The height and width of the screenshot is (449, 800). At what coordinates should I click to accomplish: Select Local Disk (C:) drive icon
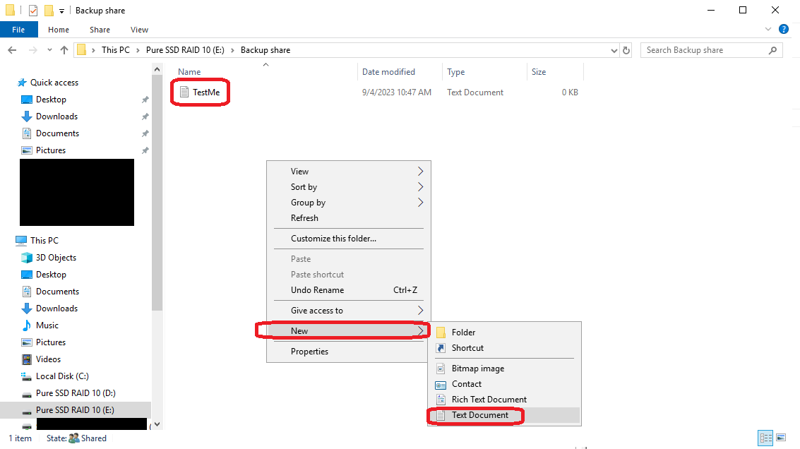pyautogui.click(x=27, y=376)
